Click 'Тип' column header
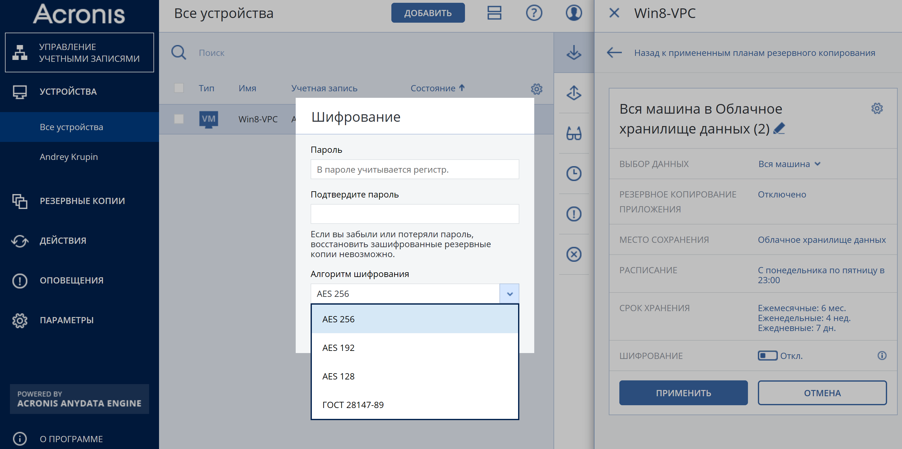The image size is (902, 449). pyautogui.click(x=207, y=88)
